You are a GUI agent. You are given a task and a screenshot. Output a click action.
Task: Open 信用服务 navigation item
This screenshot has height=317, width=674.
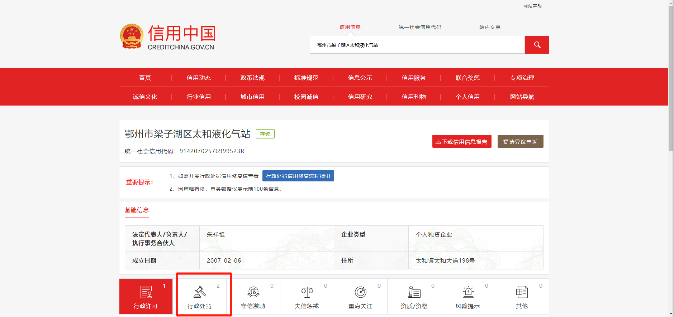point(414,78)
